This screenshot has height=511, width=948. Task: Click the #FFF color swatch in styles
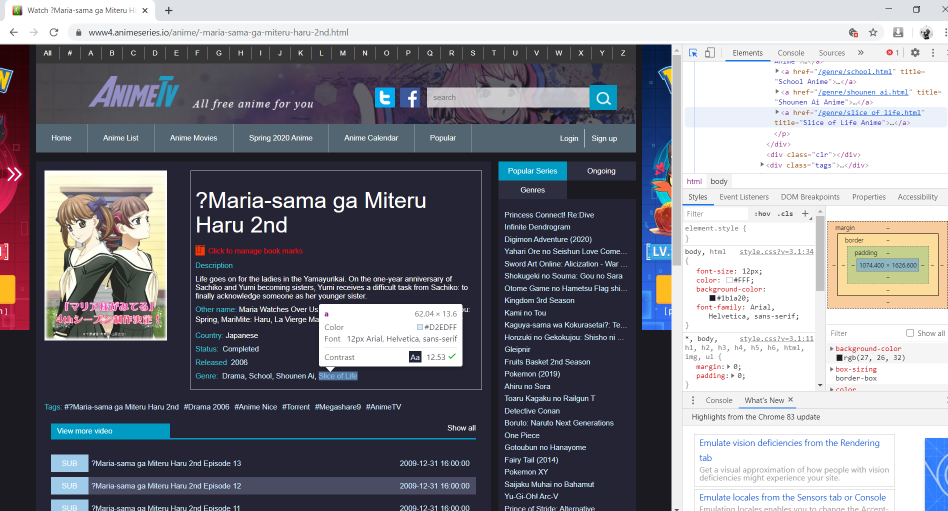tap(729, 280)
